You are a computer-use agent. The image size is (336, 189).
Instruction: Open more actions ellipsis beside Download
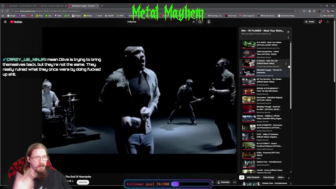[235, 182]
